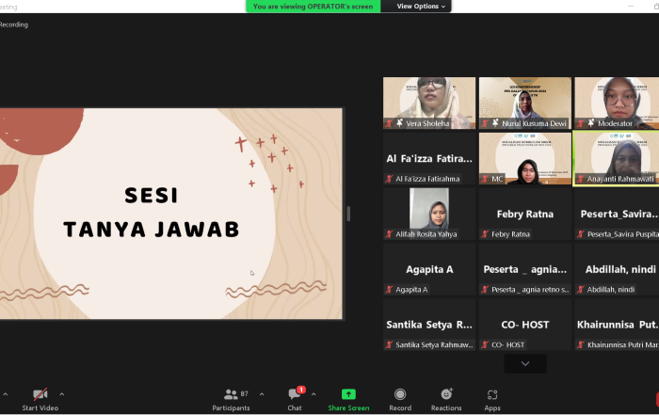
Task: Select Nurtal Kusuma Dewi's video tile
Action: (x=524, y=103)
